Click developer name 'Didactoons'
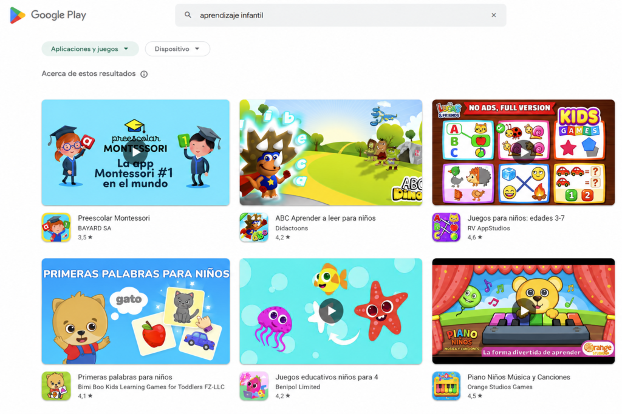 coord(292,229)
